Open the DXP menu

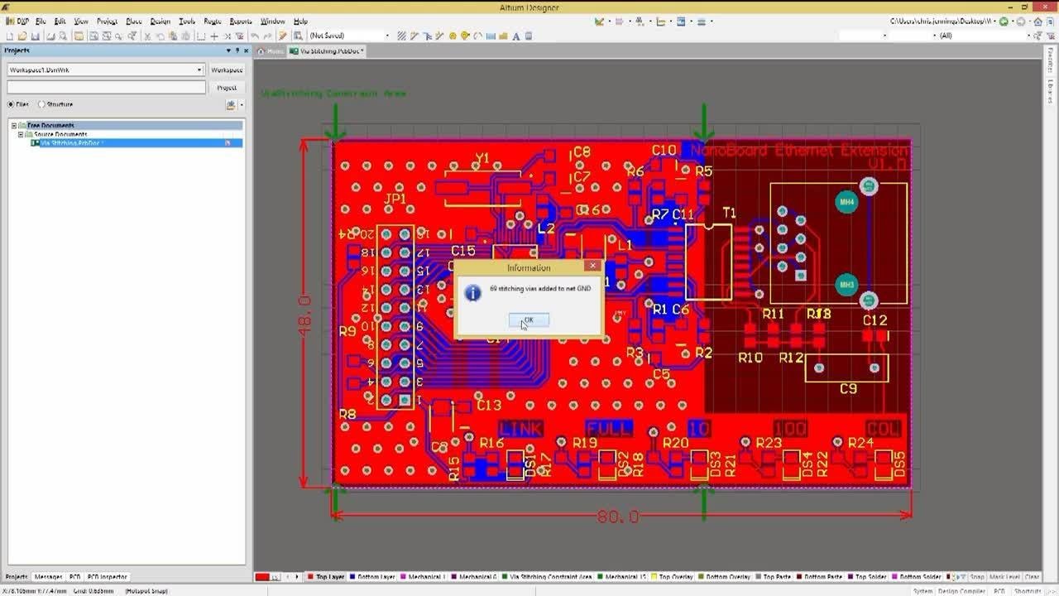[x=20, y=22]
